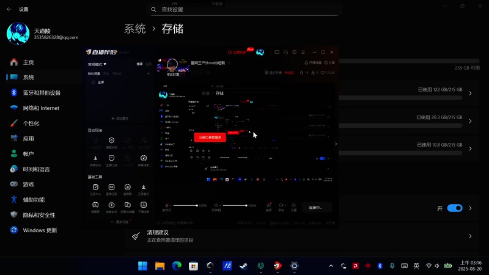Image resolution: width=489 pixels, height=275 pixels.
Task: Mute speaker icon in 直播伴侣
Action: [216, 205]
